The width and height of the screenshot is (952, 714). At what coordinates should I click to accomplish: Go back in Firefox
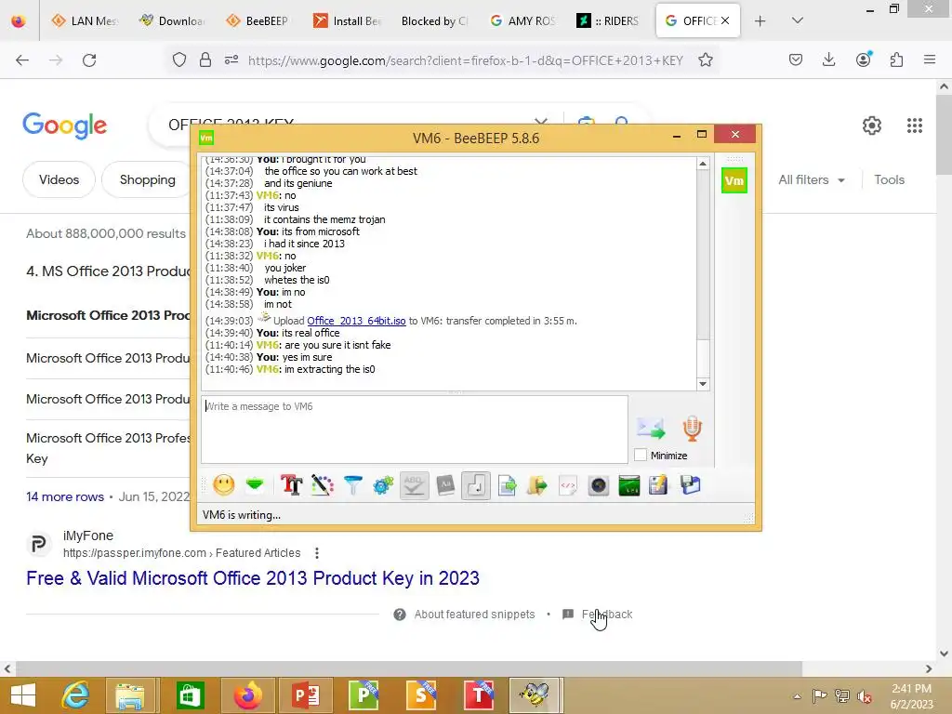[22, 60]
